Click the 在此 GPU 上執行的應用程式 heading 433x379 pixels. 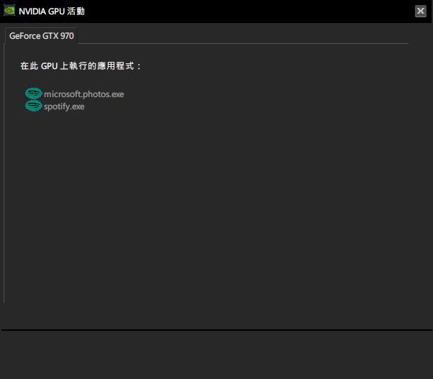pyautogui.click(x=81, y=66)
